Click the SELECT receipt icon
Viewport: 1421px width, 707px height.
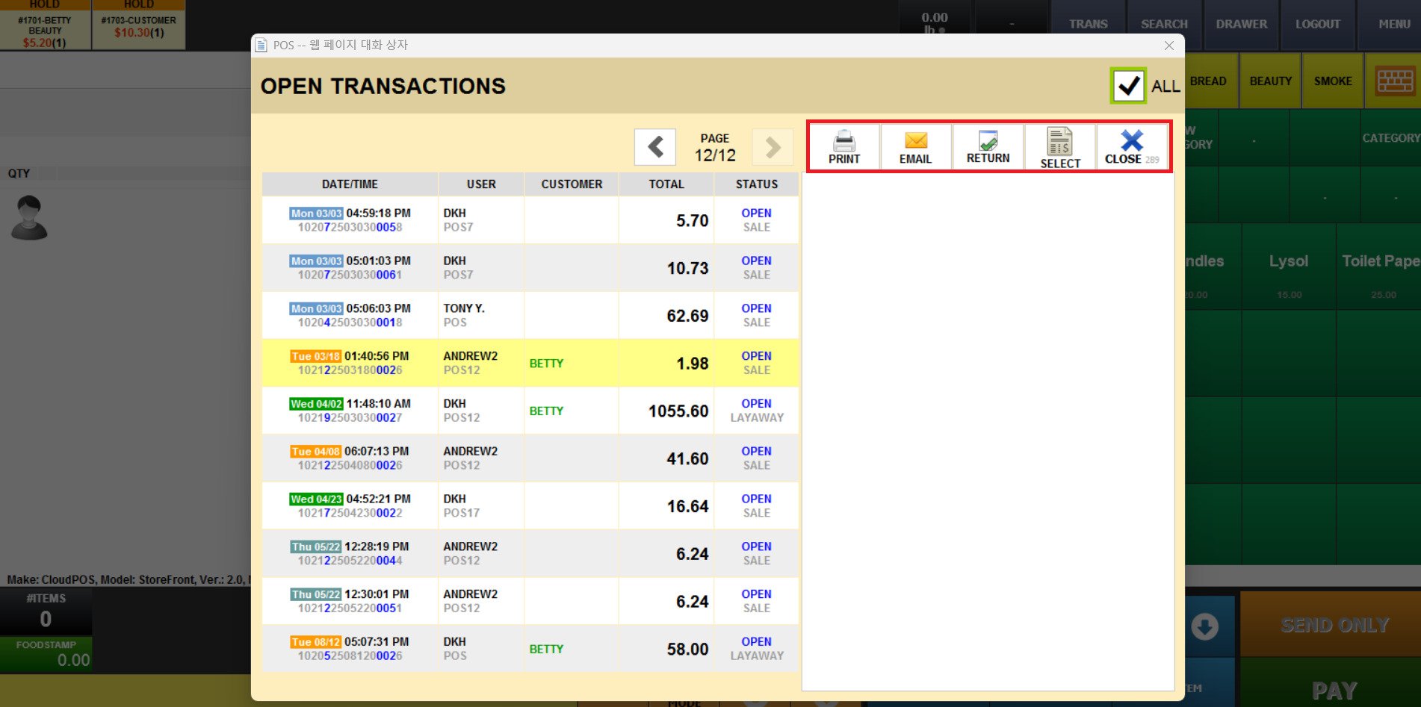pos(1059,141)
